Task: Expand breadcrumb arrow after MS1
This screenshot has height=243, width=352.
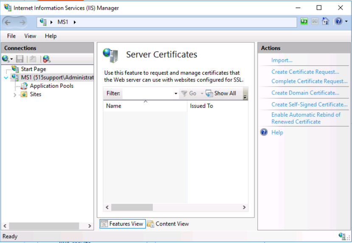Action: click(x=75, y=22)
